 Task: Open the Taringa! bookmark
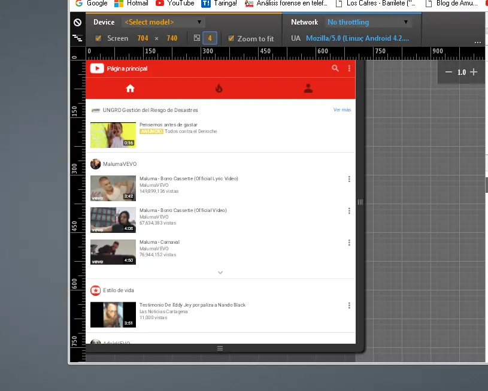point(219,3)
